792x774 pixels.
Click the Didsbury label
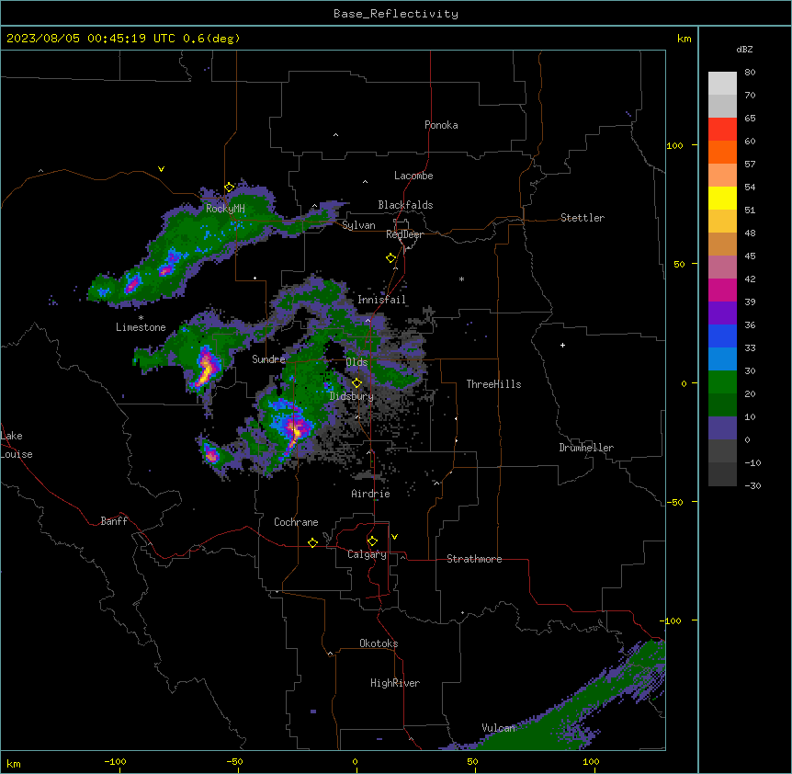pyautogui.click(x=352, y=396)
